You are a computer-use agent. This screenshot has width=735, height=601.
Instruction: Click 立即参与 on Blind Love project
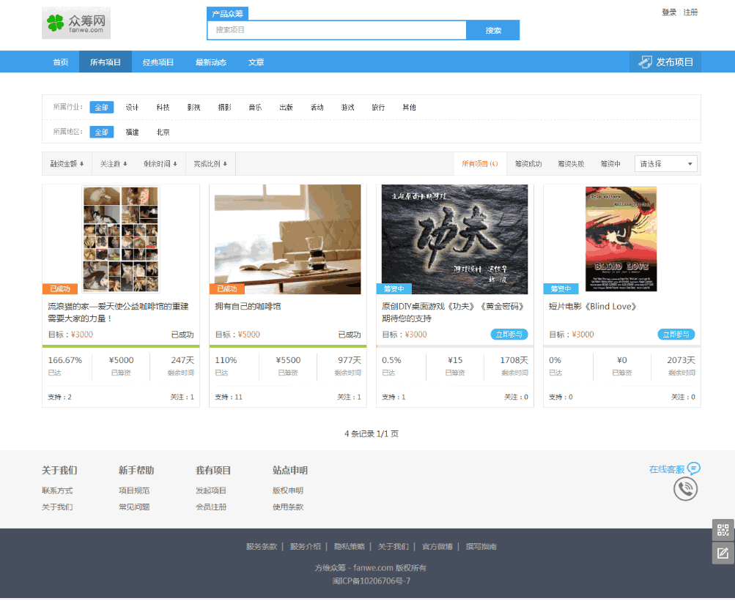click(676, 335)
